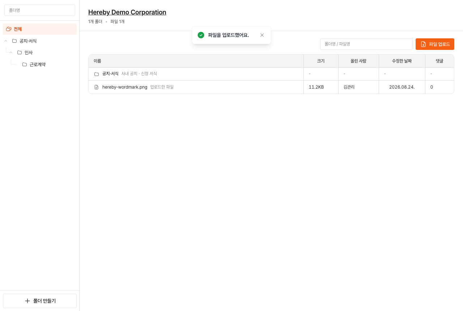Click the 폴더 만들기 button

[40, 301]
